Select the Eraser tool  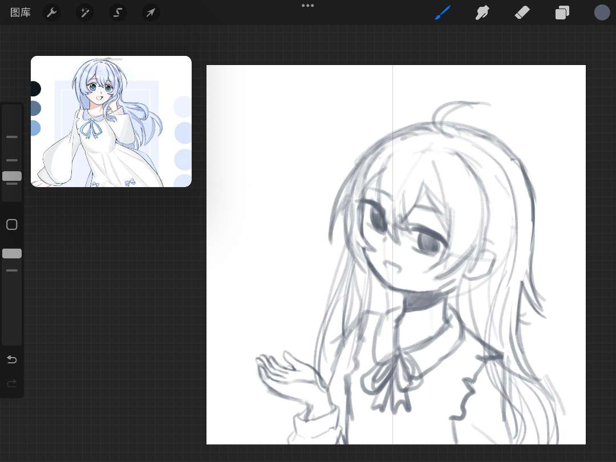coord(522,13)
